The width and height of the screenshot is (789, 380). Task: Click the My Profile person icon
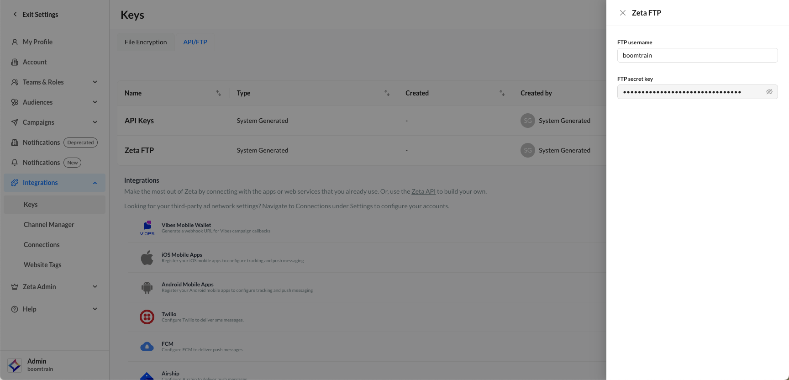click(x=15, y=42)
